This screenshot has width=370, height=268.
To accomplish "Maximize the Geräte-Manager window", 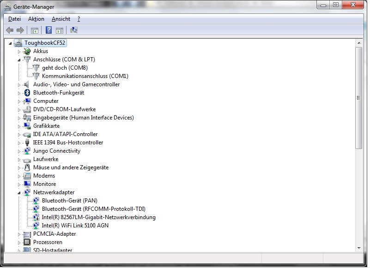I will click(335, 5).
